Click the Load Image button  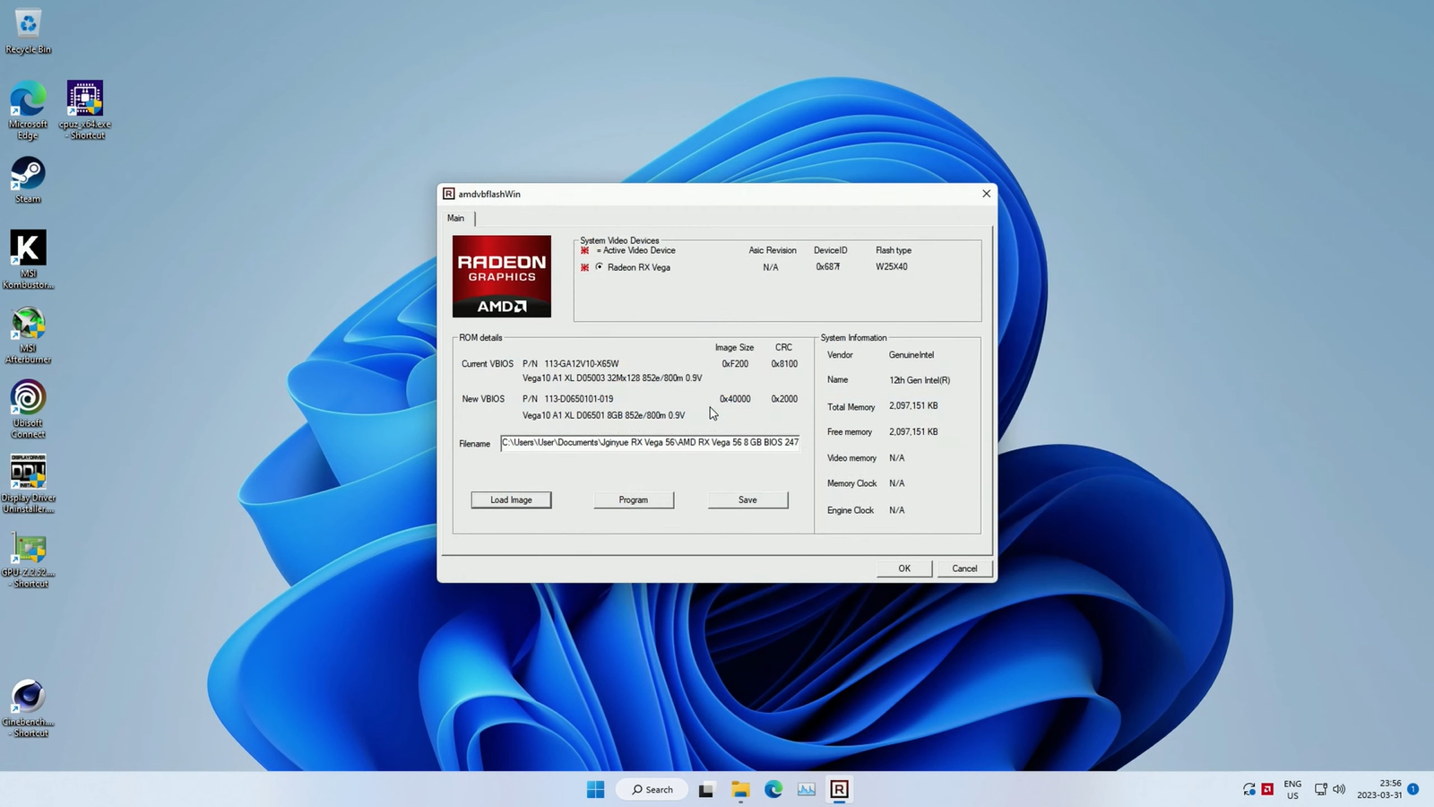click(x=511, y=499)
